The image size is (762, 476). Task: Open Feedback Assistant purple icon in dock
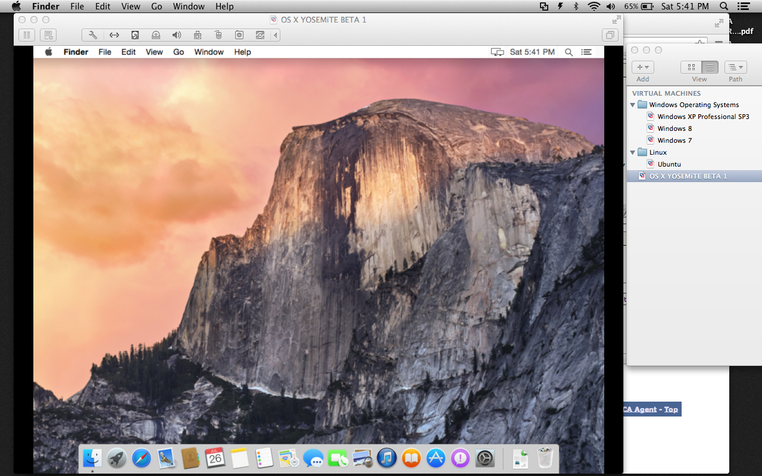461,458
